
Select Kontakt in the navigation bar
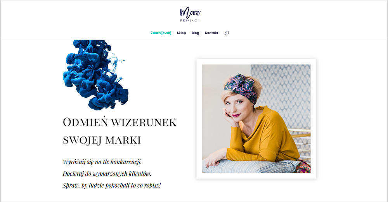pyautogui.click(x=211, y=33)
